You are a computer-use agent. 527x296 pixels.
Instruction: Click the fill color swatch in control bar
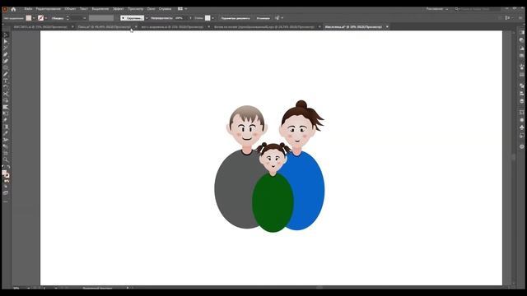29,18
